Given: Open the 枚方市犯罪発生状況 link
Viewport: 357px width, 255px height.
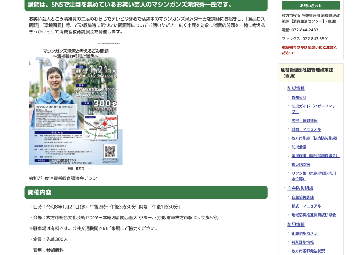Looking at the screenshot, I should coord(308,251).
